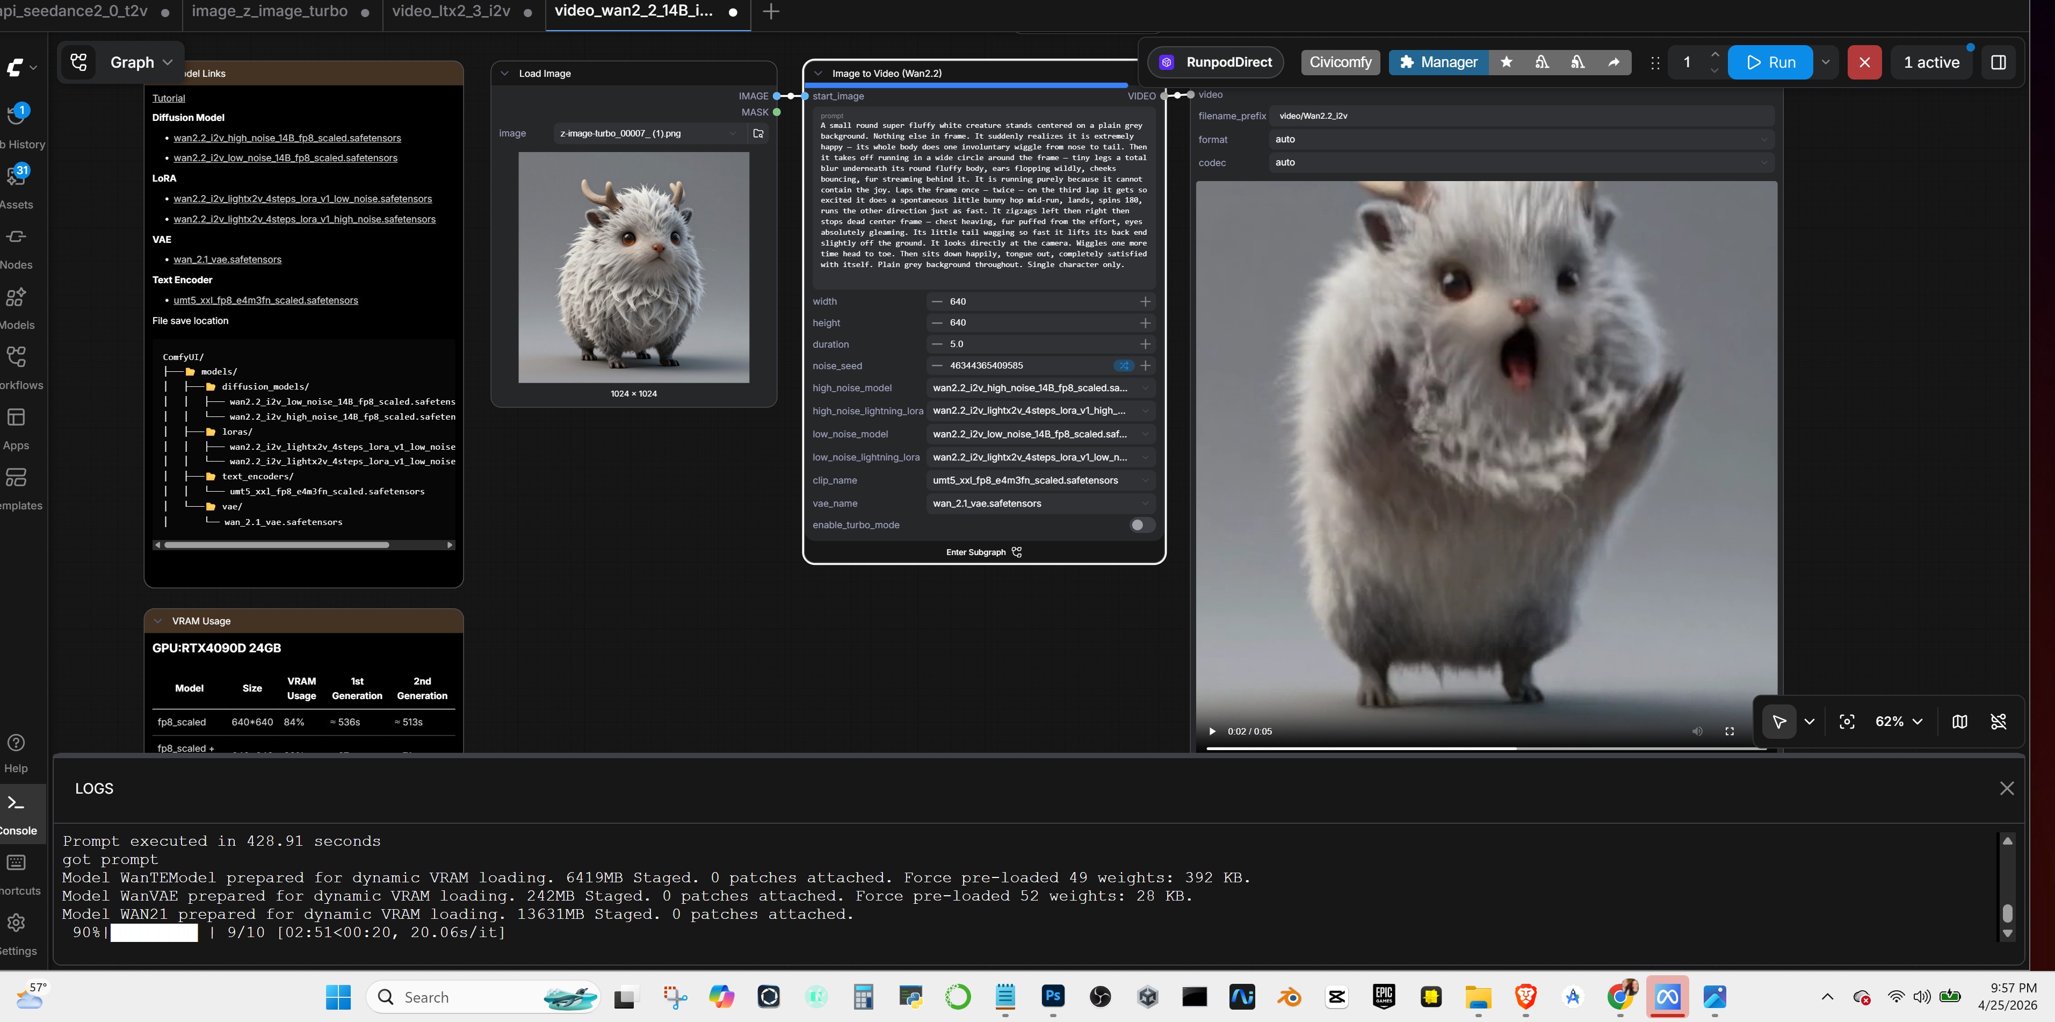Click the share arrow icon in Manager toolbar

1613,62
